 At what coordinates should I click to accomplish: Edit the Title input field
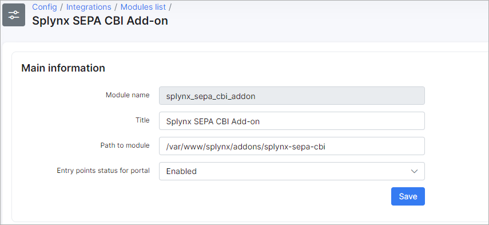[x=292, y=121]
